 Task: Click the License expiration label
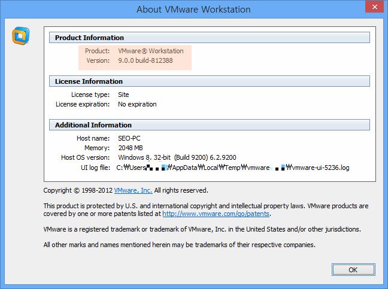83,104
